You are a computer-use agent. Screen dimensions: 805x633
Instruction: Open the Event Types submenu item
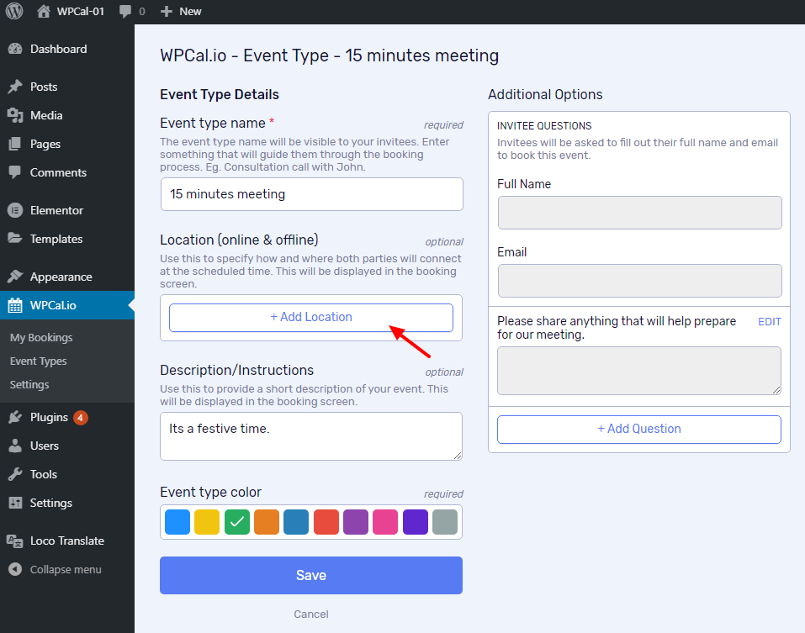pyautogui.click(x=39, y=361)
